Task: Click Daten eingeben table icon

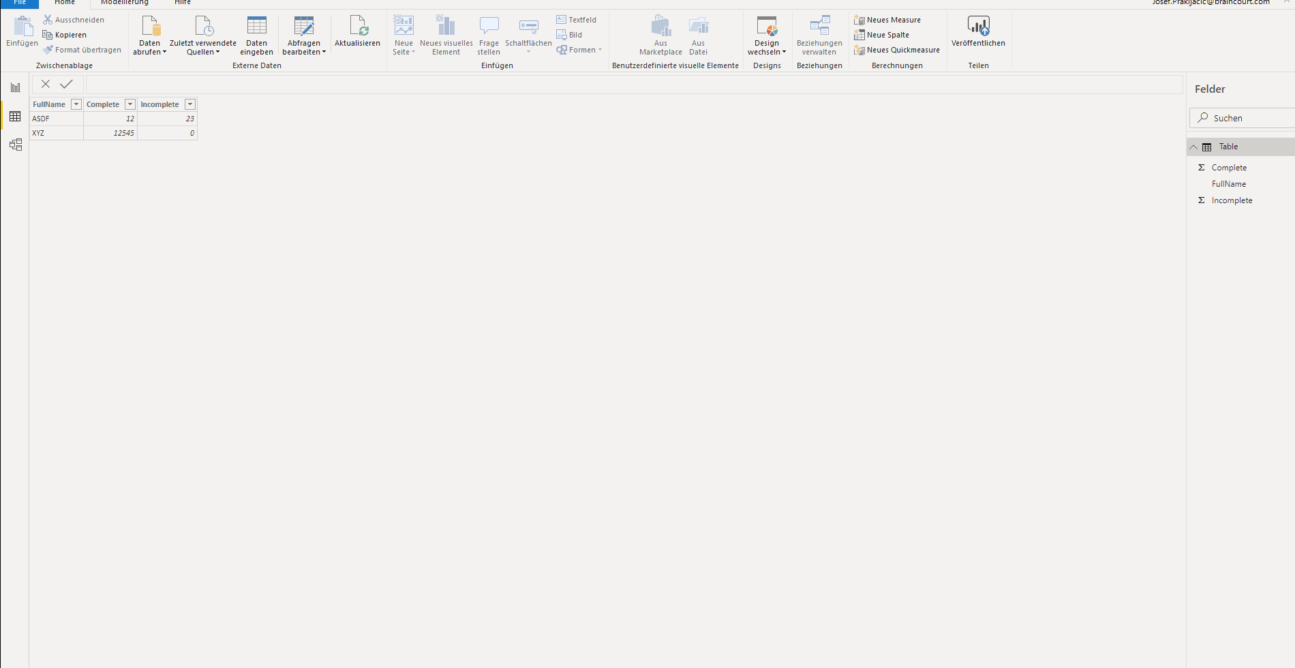Action: 257,26
